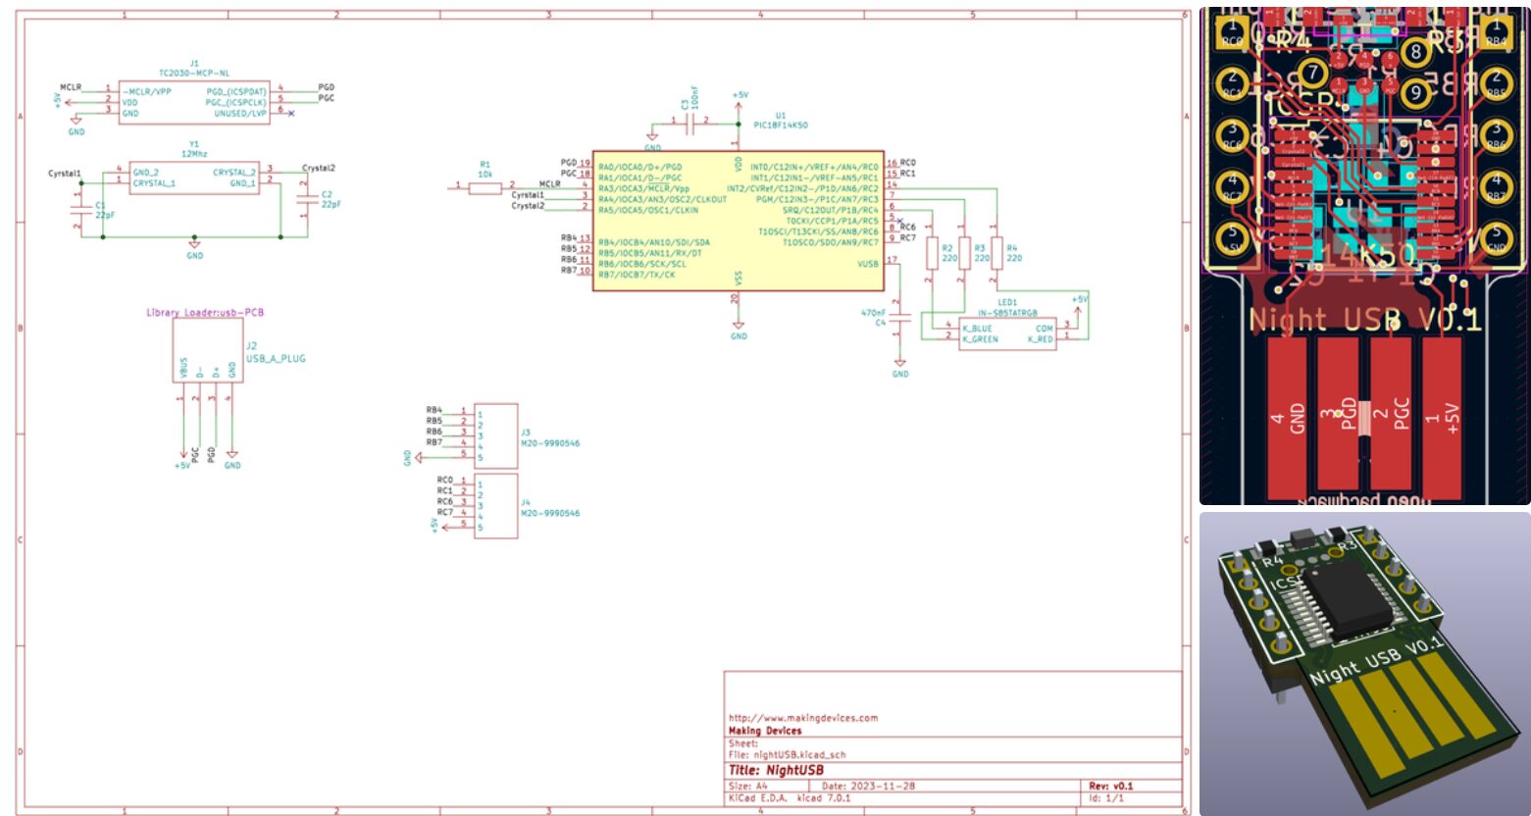The width and height of the screenshot is (1531, 816).
Task: Select the GND symbol below crystal Y1
Action: click(194, 249)
